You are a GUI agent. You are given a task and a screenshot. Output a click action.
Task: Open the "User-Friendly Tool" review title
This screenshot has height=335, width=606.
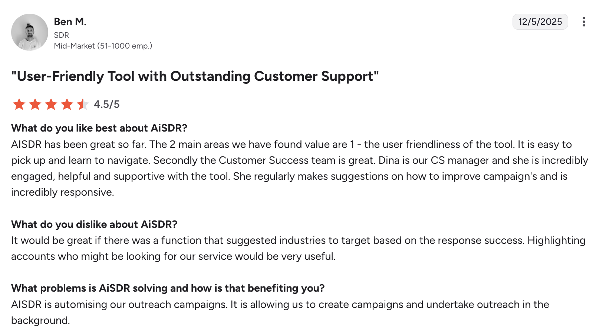(195, 76)
